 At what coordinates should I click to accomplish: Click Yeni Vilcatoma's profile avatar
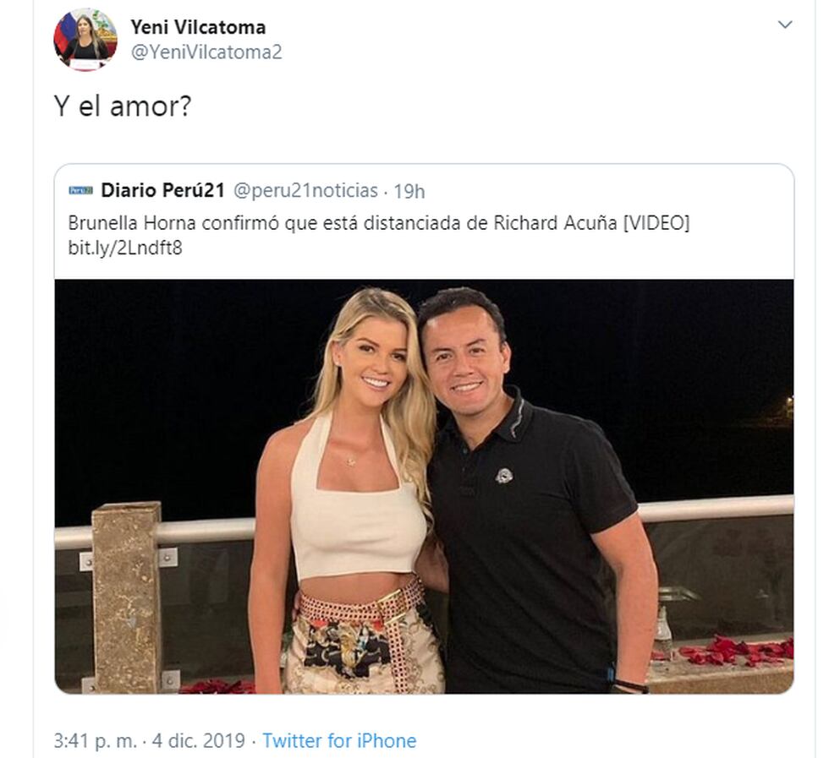point(85,39)
